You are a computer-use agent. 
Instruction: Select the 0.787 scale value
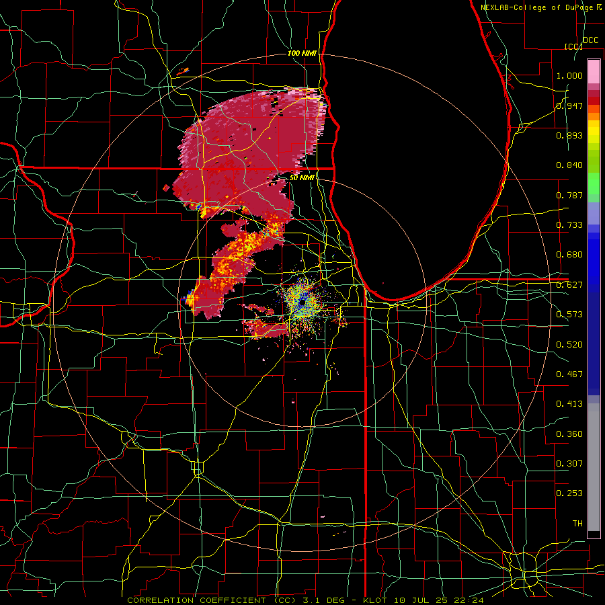tap(569, 195)
